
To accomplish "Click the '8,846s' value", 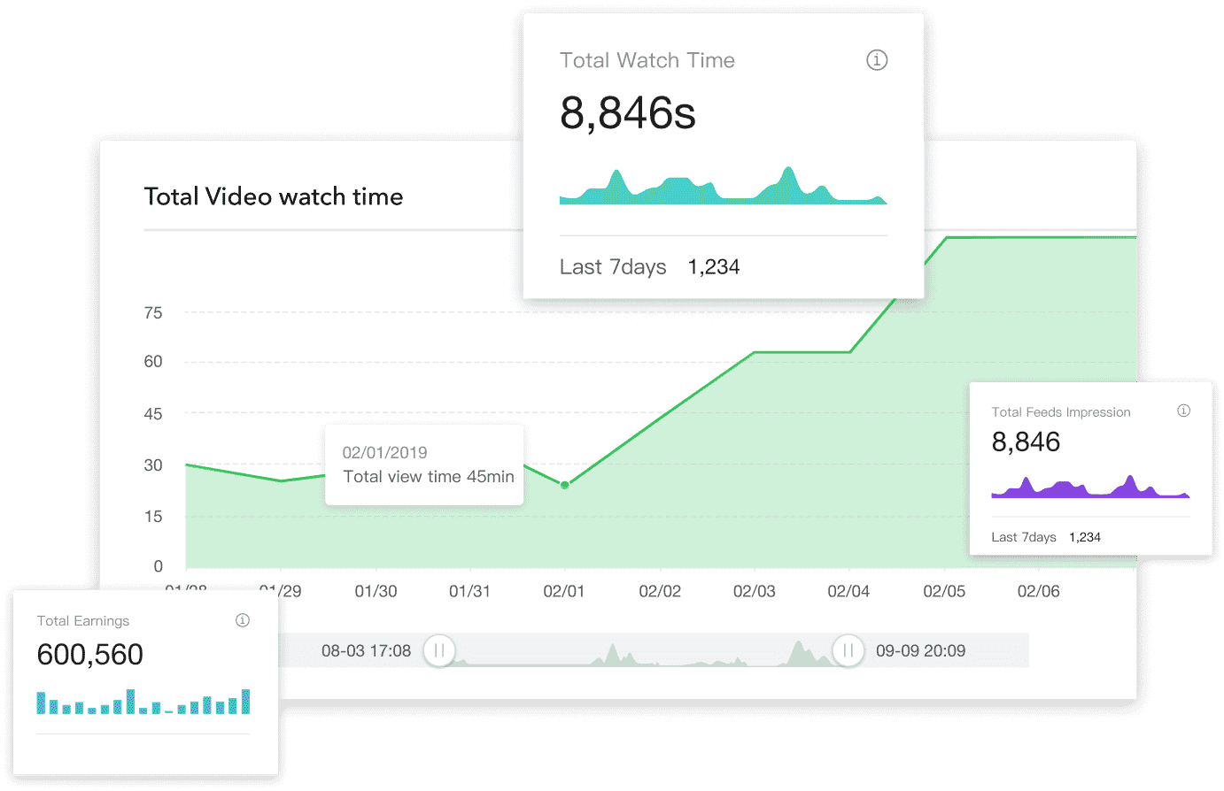I will 628,113.
